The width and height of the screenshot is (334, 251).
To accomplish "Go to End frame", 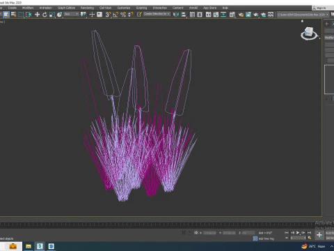I will [x=309, y=232].
